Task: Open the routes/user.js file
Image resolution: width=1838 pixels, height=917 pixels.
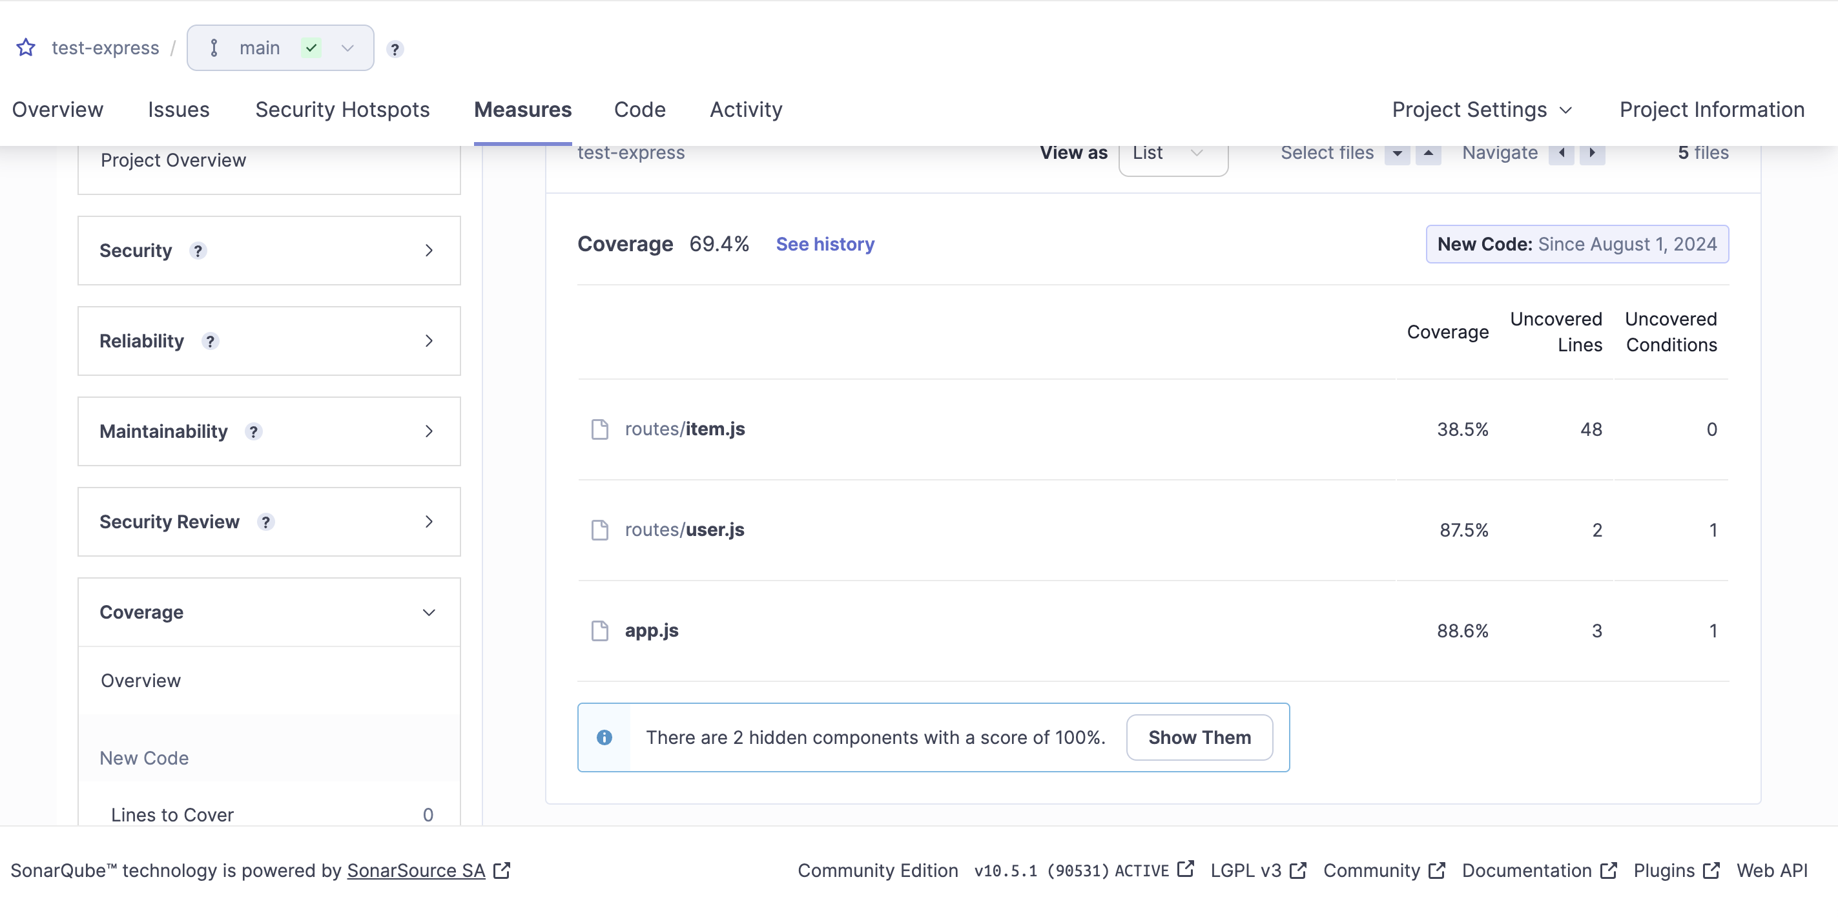Action: pos(685,530)
